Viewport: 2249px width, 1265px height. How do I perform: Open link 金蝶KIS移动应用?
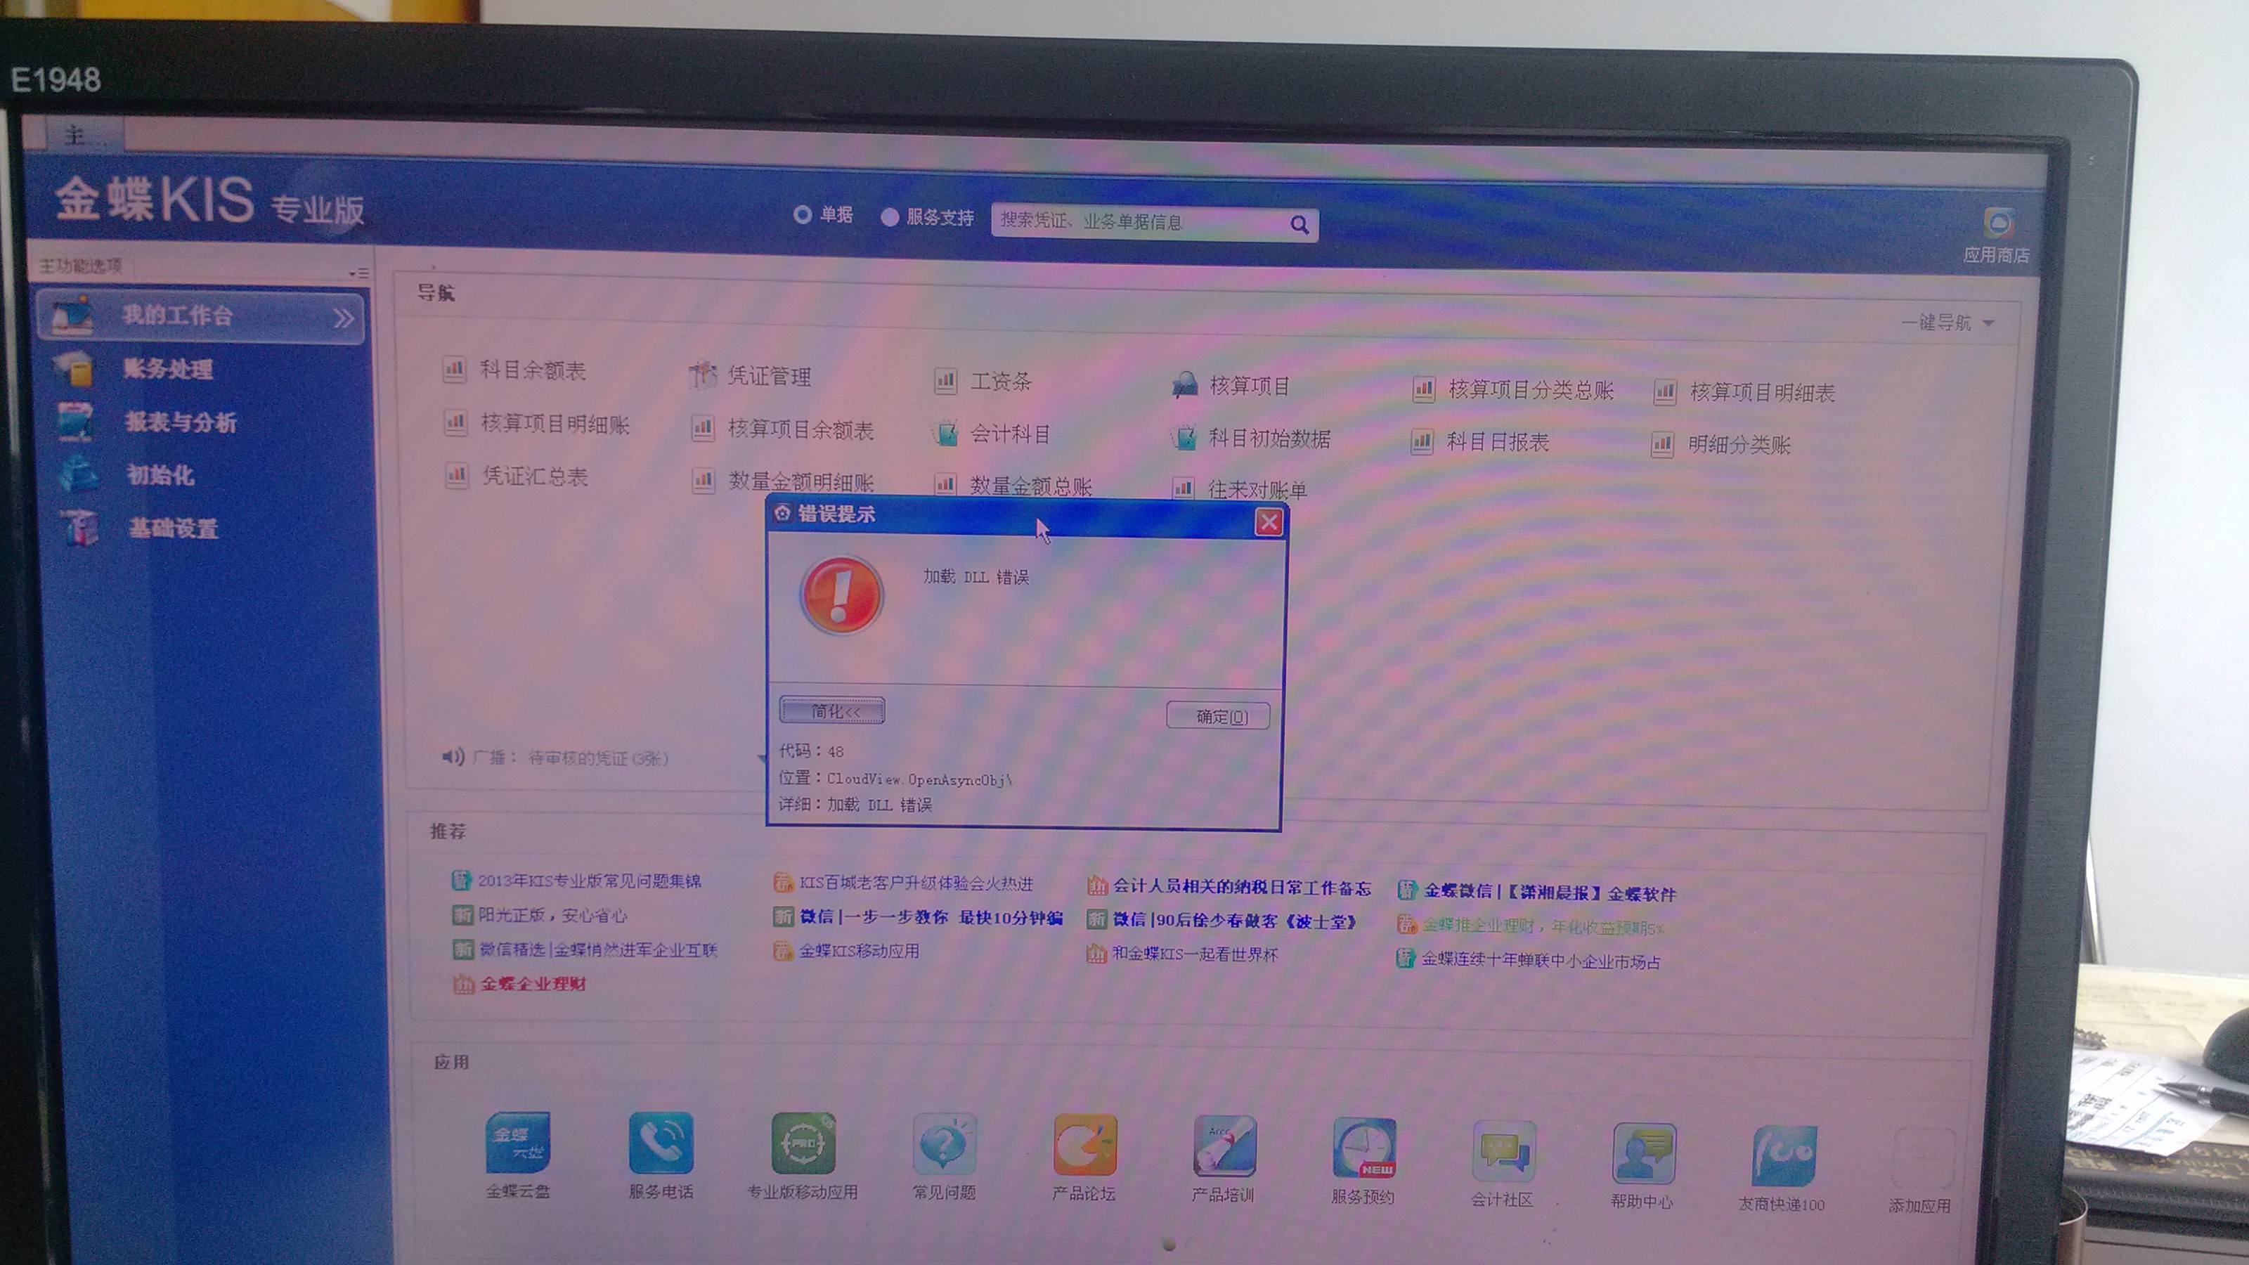pyautogui.click(x=859, y=951)
